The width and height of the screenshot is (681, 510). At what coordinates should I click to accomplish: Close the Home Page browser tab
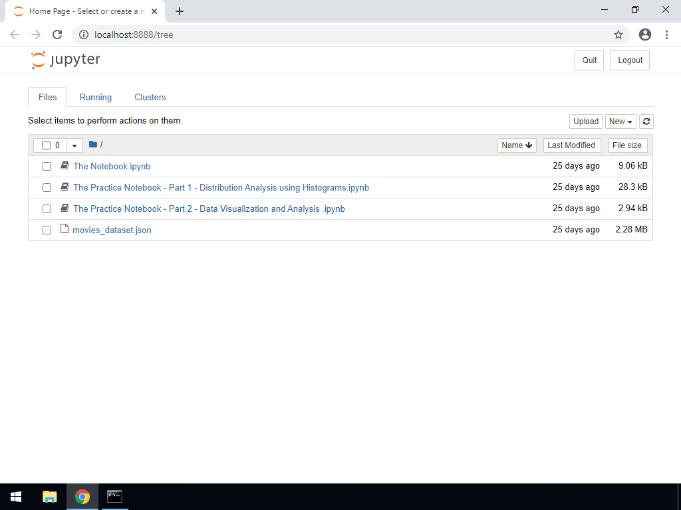(154, 11)
